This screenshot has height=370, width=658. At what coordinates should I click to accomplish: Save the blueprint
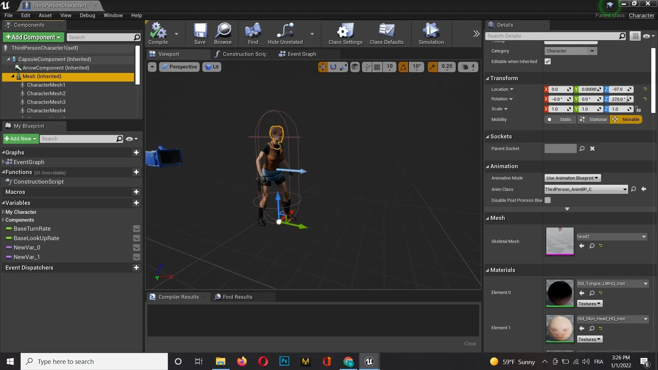200,33
